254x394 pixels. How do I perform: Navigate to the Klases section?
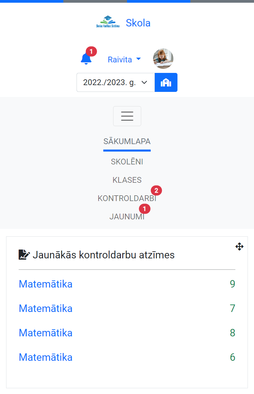pyautogui.click(x=127, y=180)
